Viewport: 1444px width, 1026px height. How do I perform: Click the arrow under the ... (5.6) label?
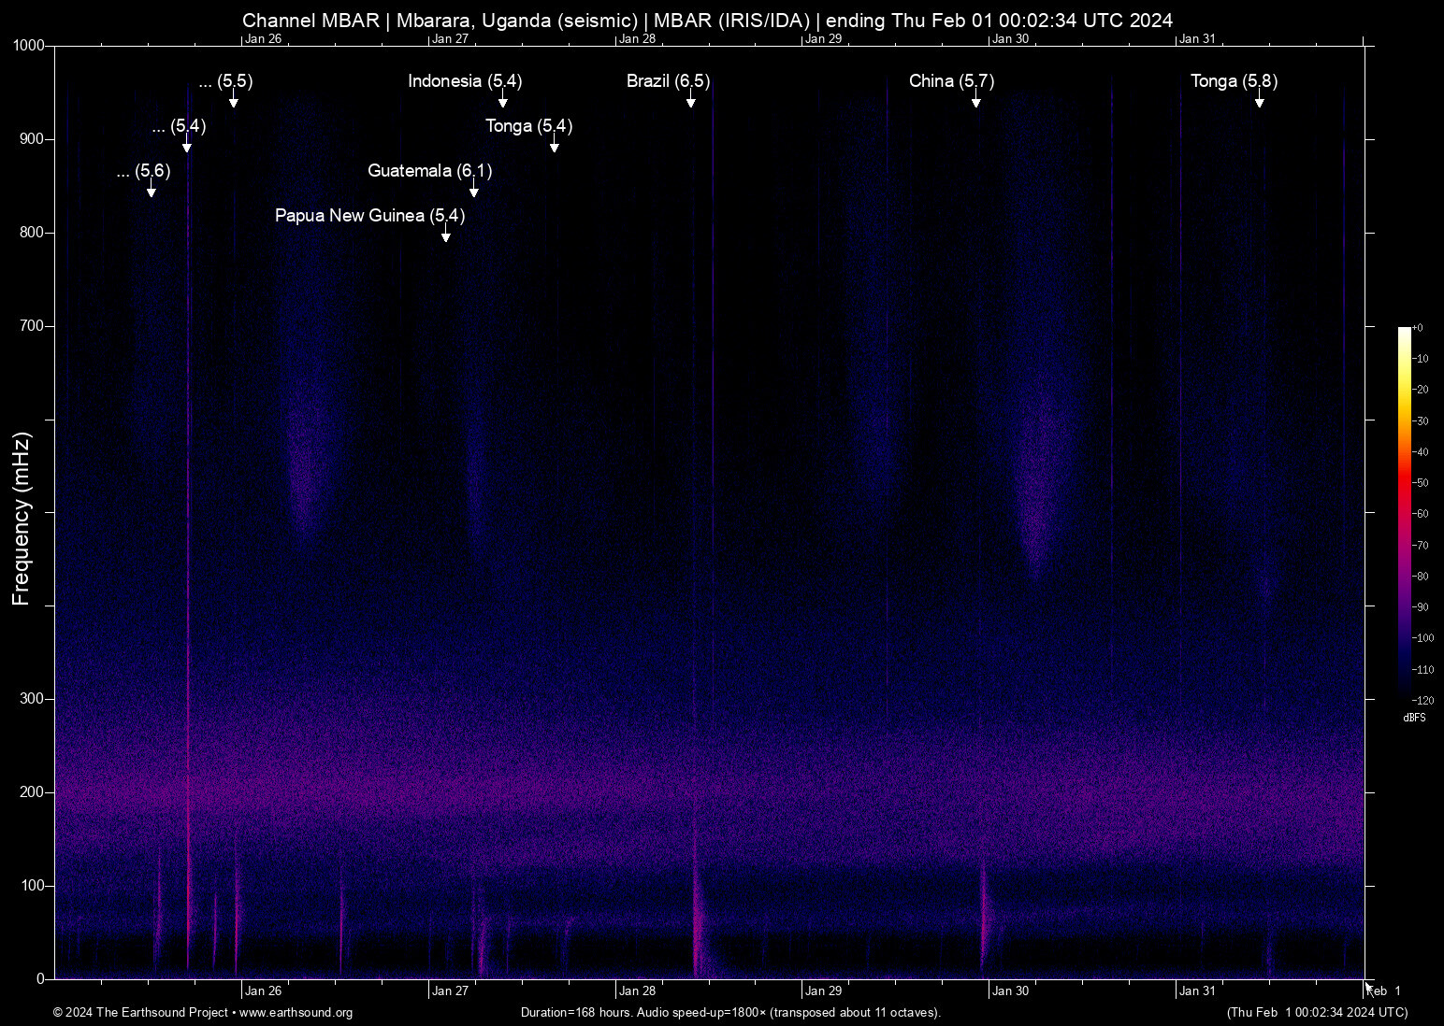click(x=151, y=191)
